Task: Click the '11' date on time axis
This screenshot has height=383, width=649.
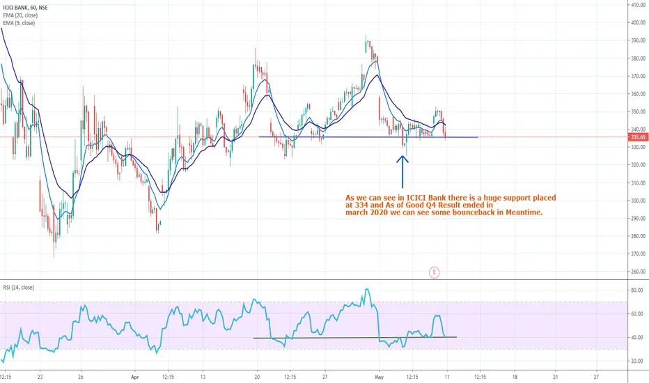Action: coord(447,377)
